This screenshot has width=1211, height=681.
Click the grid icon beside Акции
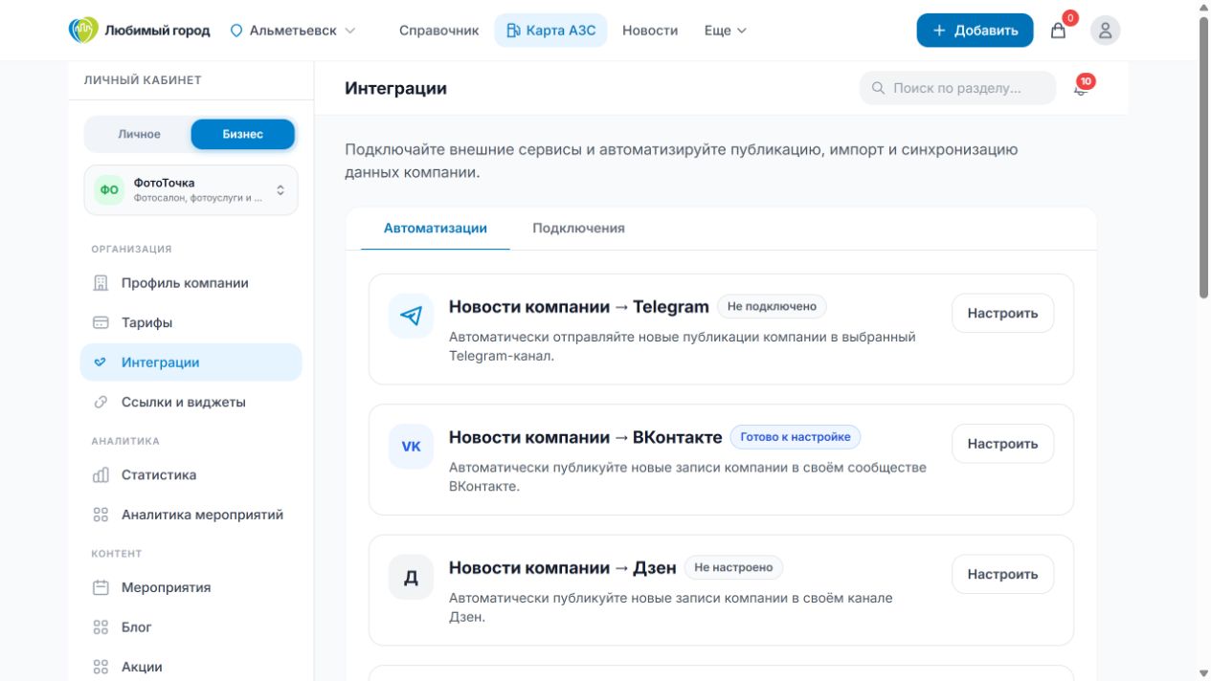[101, 668]
